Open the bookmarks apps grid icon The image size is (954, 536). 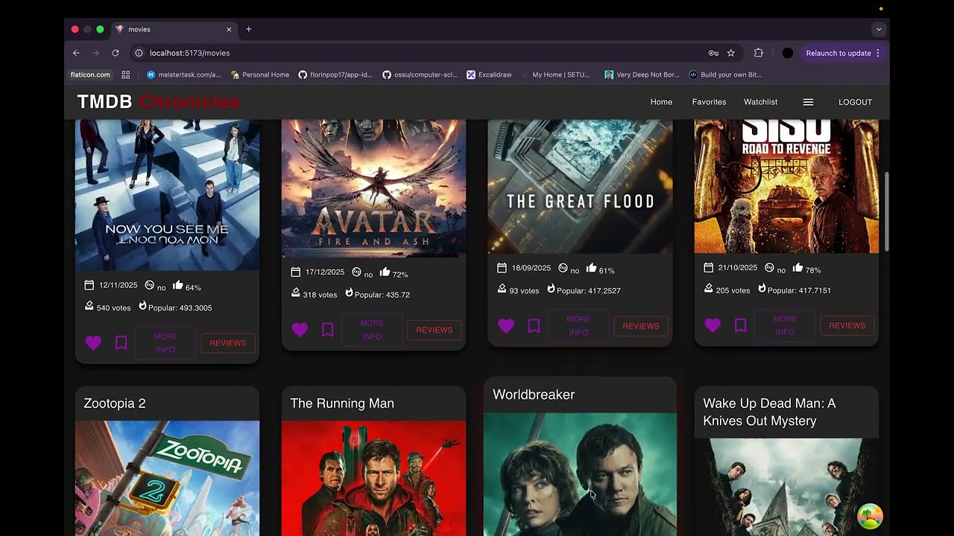click(x=126, y=74)
